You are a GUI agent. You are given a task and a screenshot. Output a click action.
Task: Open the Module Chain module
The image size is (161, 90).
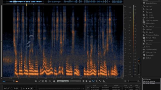coord(150,3)
